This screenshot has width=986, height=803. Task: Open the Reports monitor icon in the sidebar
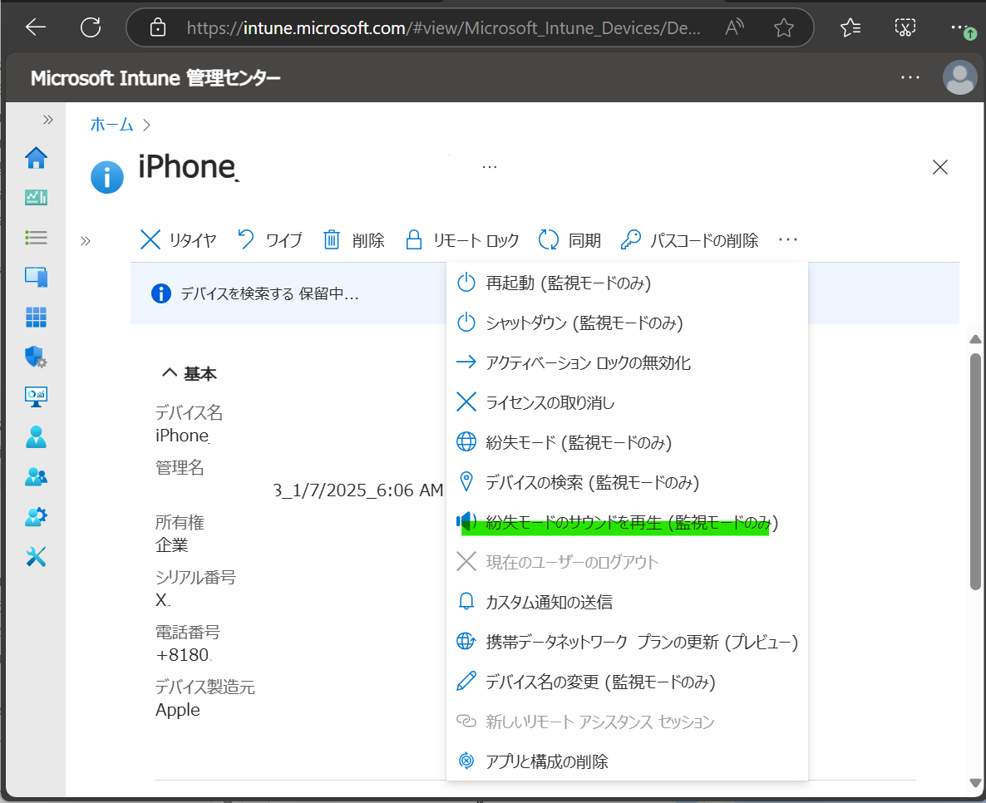(36, 397)
